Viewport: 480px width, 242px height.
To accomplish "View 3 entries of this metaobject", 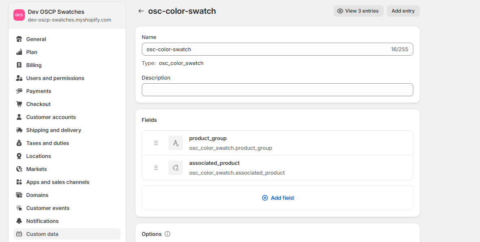I will pos(358,11).
